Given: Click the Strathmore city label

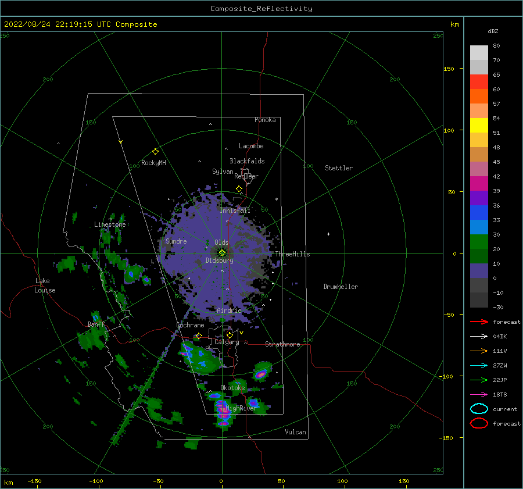Looking at the screenshot, I should pos(282,344).
